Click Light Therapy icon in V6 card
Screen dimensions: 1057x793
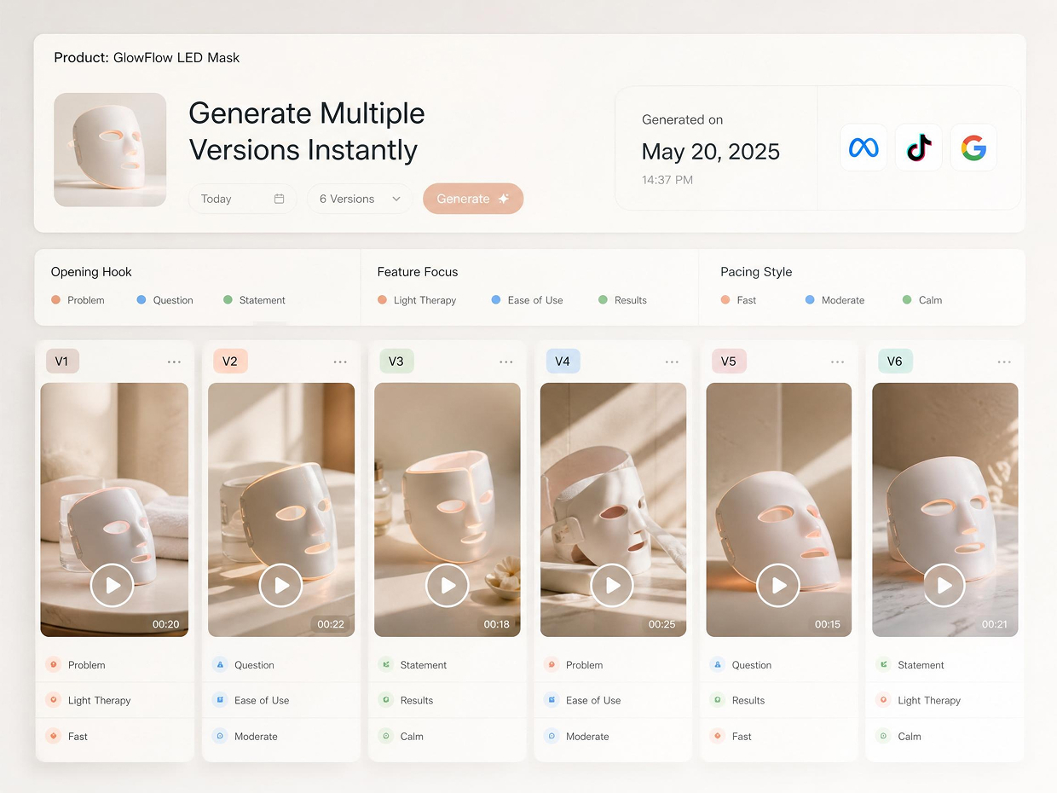pyautogui.click(x=883, y=700)
